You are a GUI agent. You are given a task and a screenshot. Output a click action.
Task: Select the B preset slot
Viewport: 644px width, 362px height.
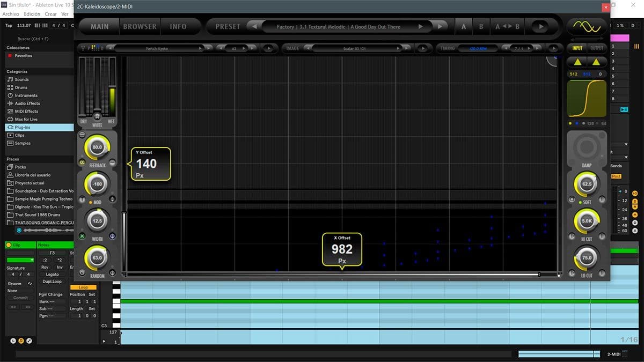[x=481, y=27]
